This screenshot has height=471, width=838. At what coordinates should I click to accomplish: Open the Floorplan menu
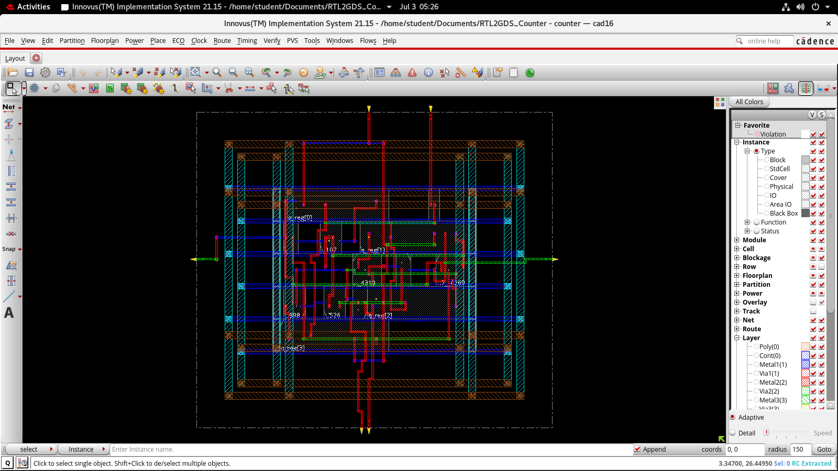[x=105, y=41]
